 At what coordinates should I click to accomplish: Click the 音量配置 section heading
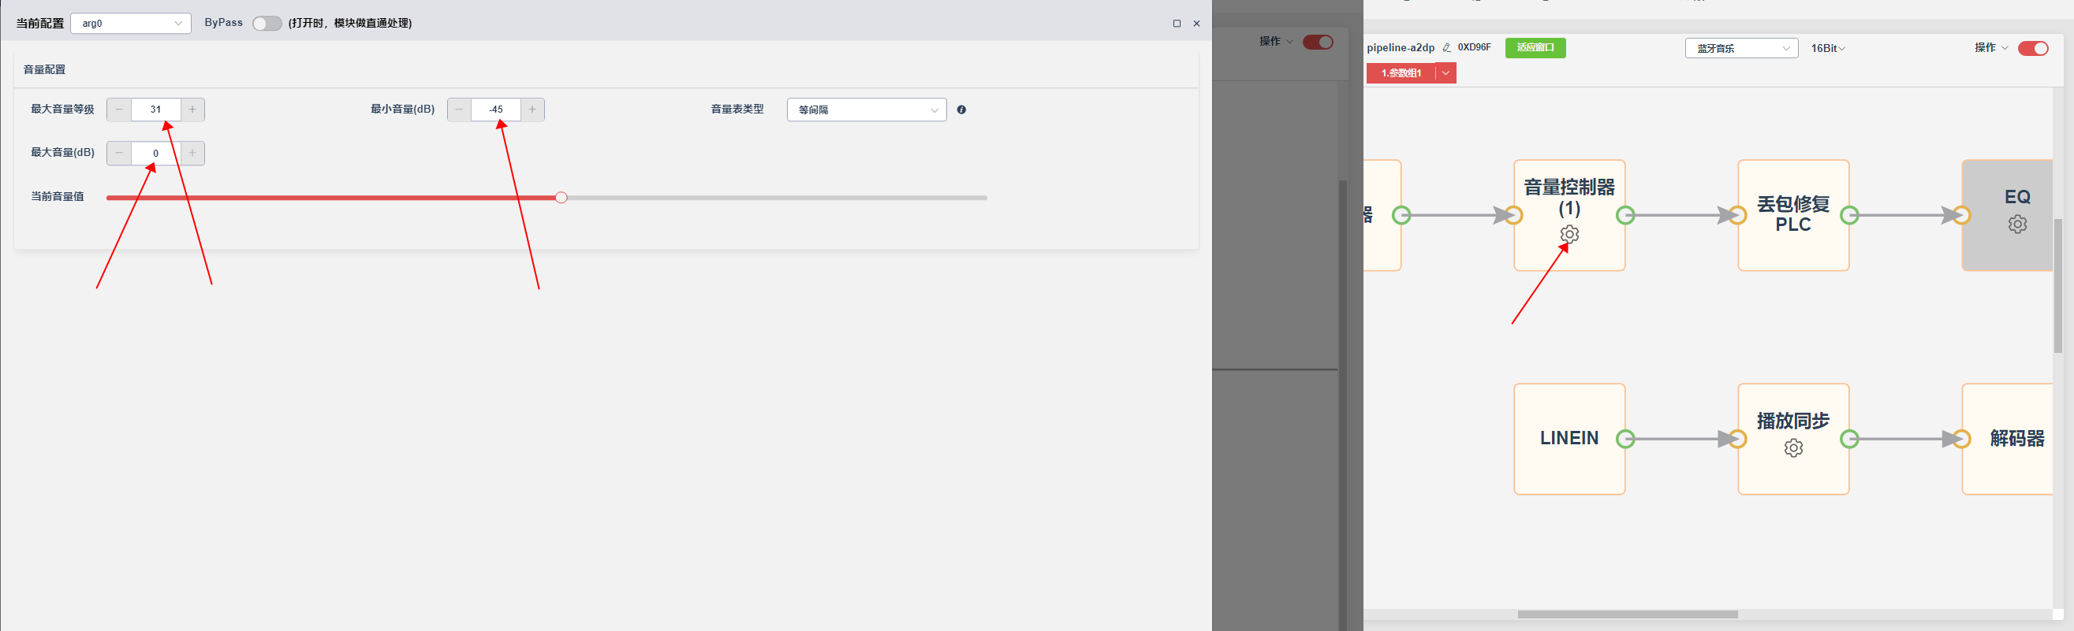click(x=44, y=70)
